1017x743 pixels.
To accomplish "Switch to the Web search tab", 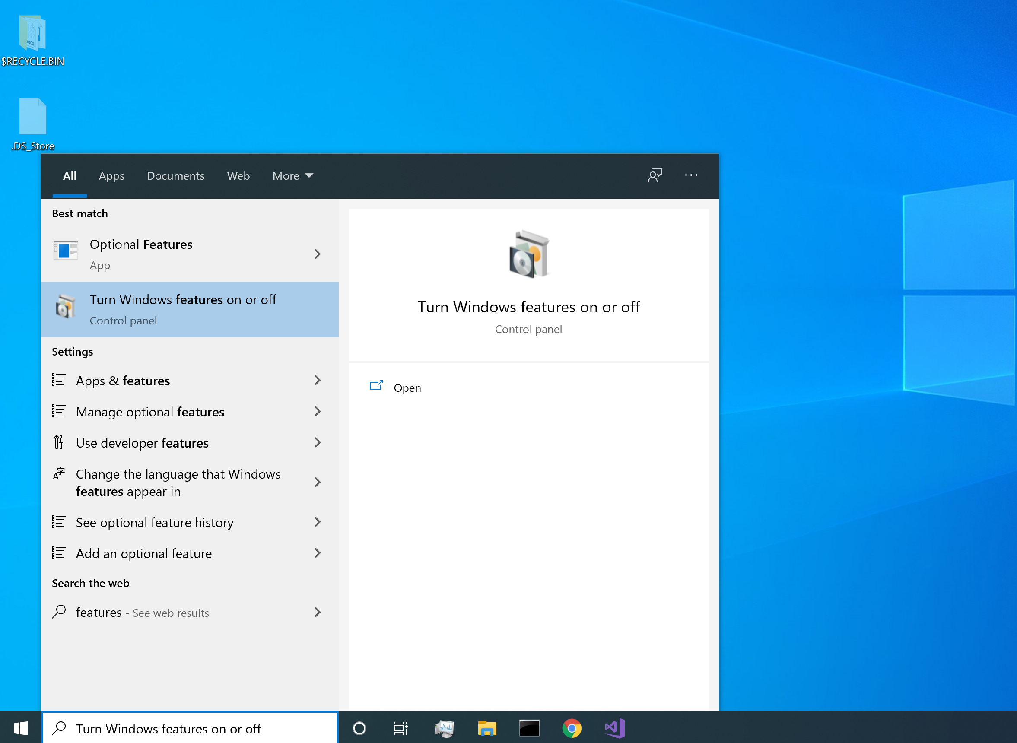I will point(238,176).
